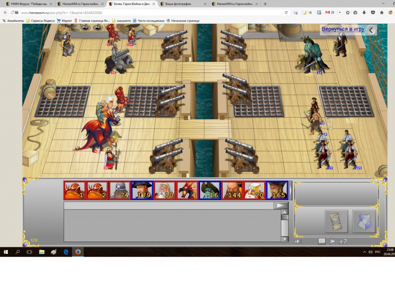Select turn-queue portrait with count 1
The height and width of the screenshot is (296, 395).
pyautogui.click(x=75, y=190)
